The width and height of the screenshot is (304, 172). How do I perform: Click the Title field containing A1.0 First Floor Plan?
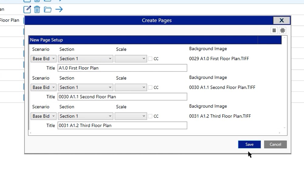tap(122, 68)
